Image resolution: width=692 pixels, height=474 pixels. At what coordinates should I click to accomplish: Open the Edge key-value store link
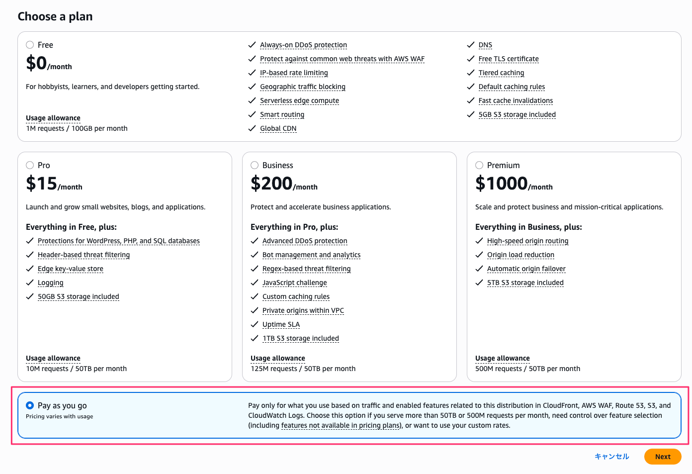[x=71, y=269]
